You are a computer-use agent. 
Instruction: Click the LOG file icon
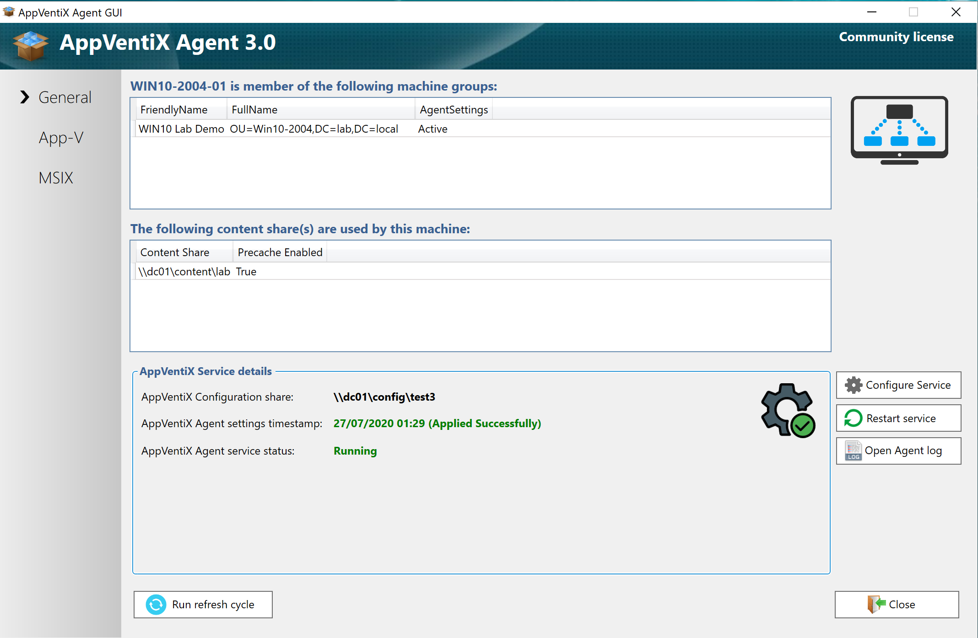coord(853,451)
